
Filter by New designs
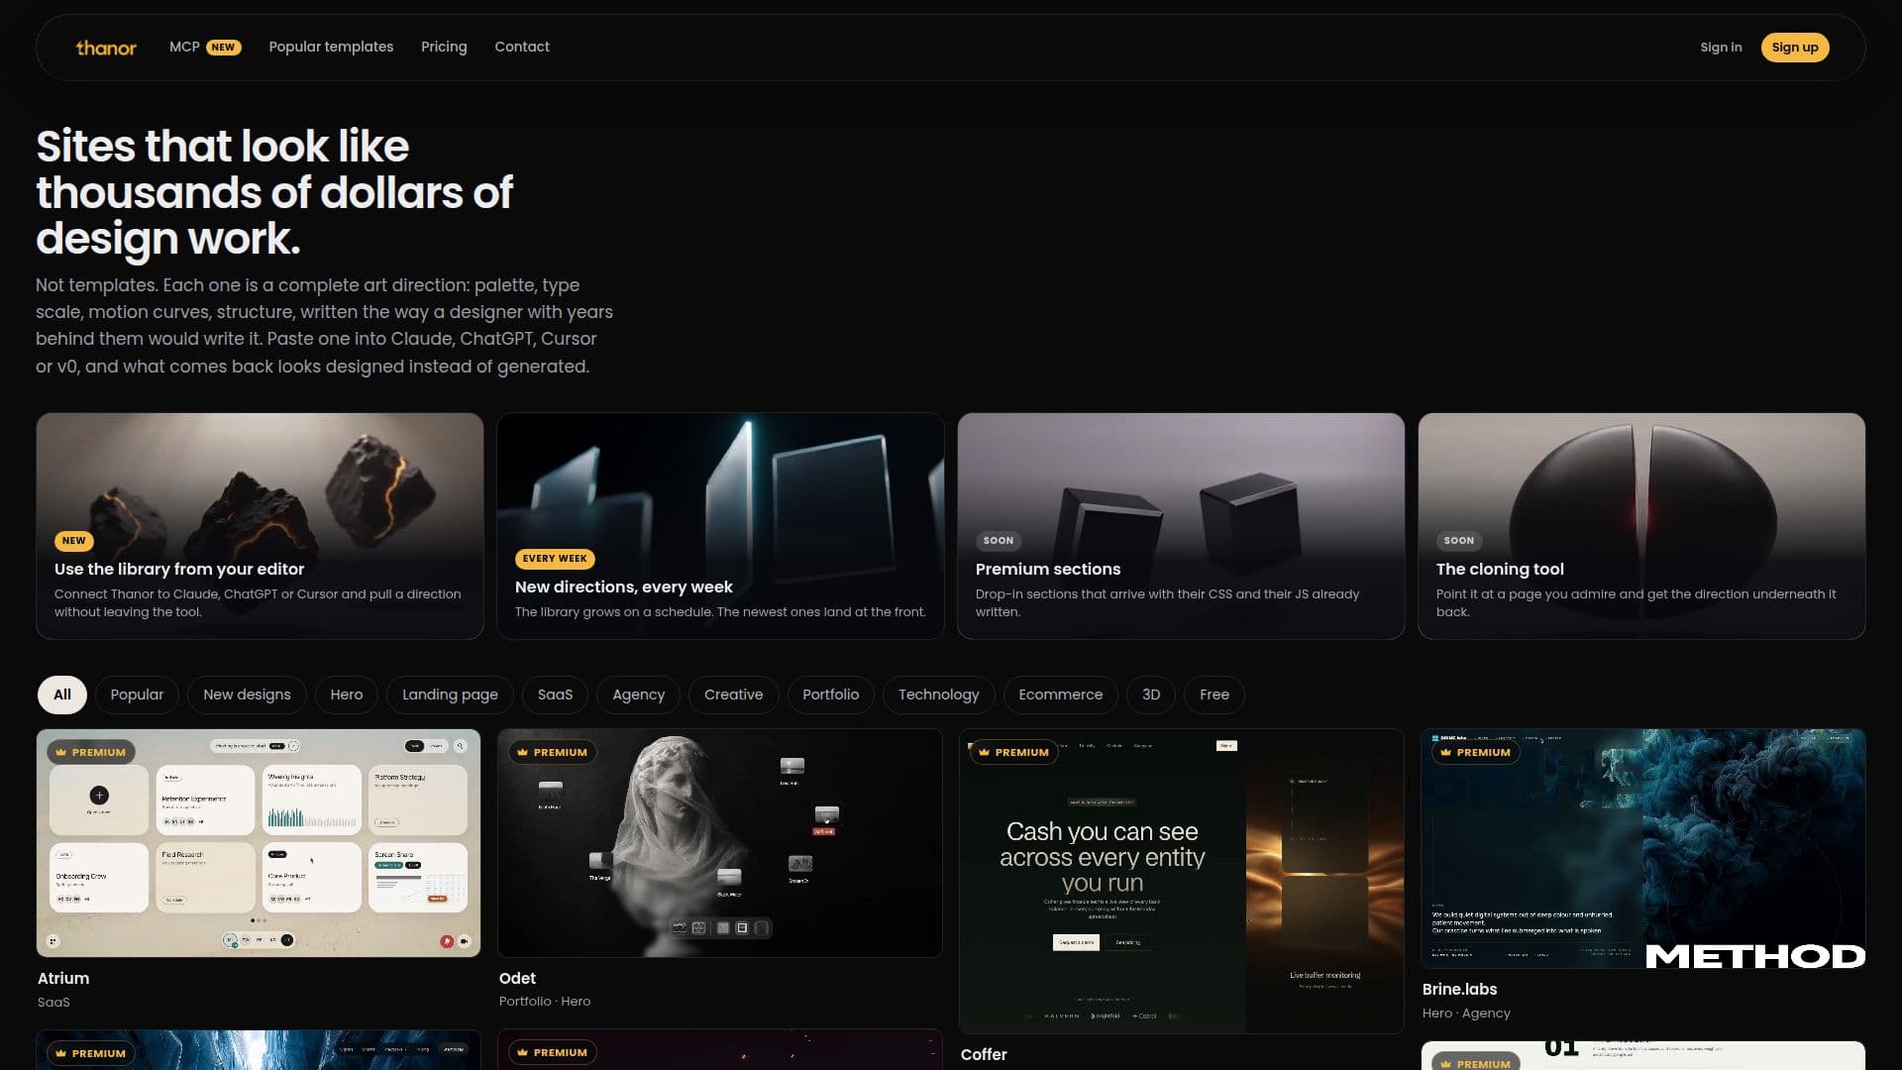[x=247, y=695]
